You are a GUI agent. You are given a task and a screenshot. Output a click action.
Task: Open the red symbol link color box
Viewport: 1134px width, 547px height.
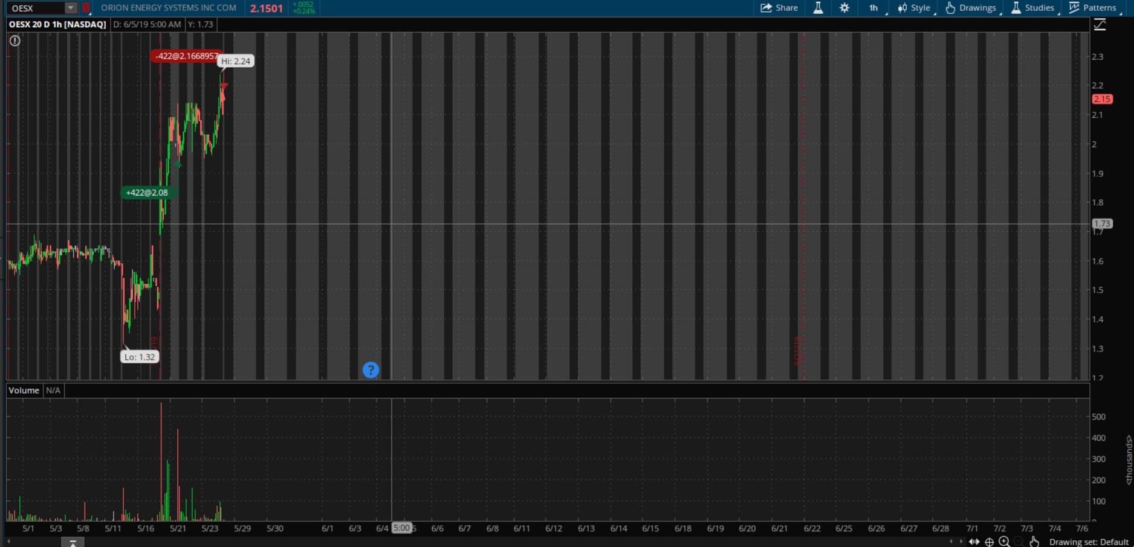pyautogui.click(x=86, y=8)
